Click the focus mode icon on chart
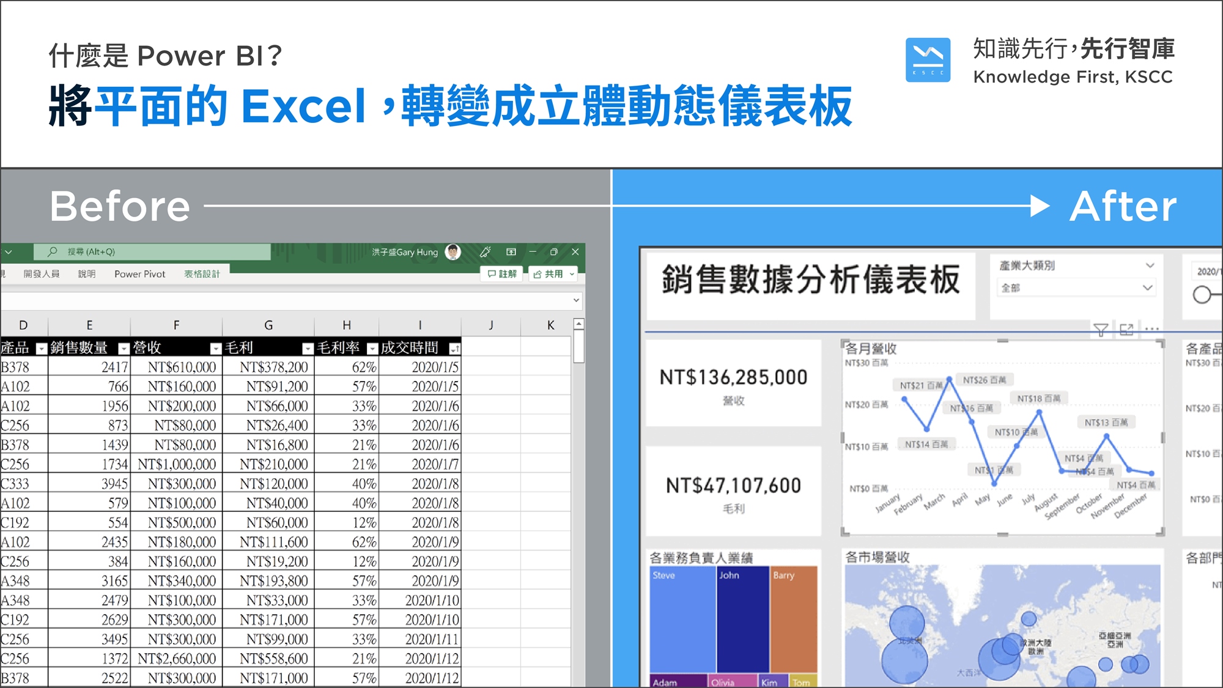The height and width of the screenshot is (688, 1223). 1126,330
